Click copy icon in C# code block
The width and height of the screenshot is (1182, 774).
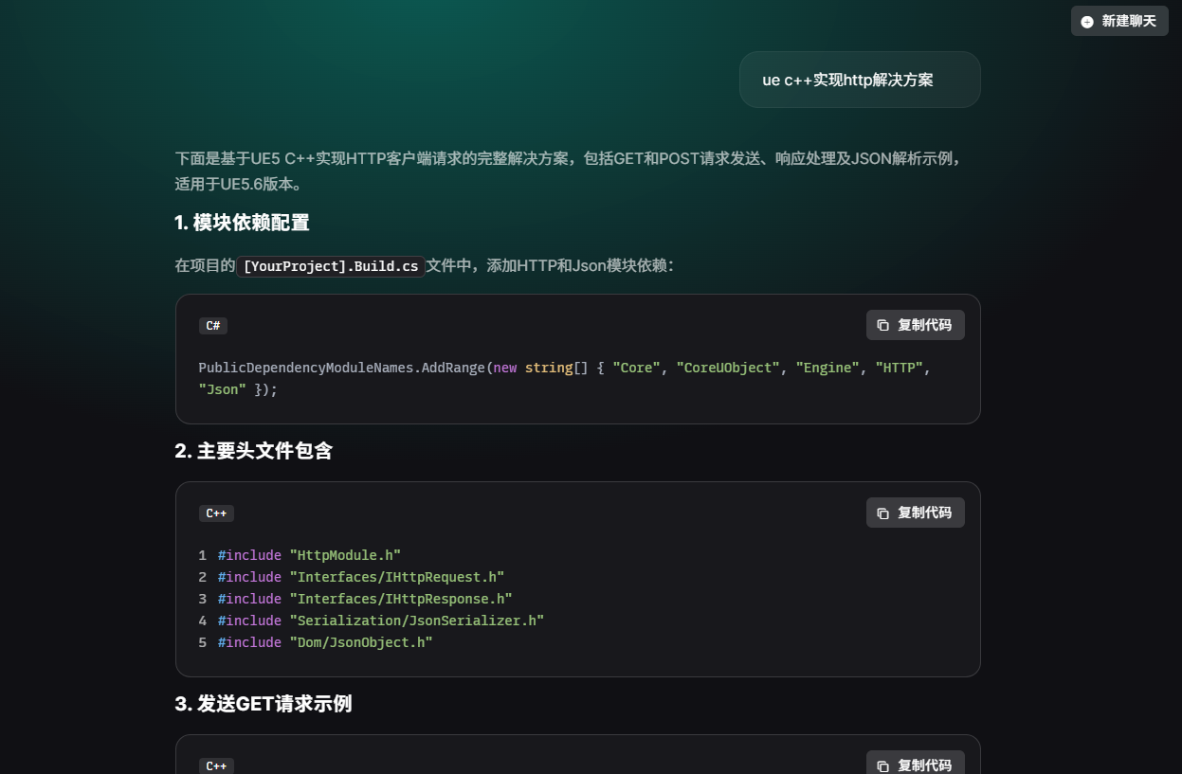click(882, 325)
